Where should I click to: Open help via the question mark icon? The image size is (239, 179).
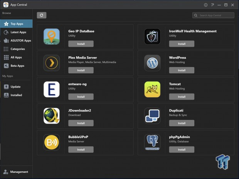pos(212,5)
